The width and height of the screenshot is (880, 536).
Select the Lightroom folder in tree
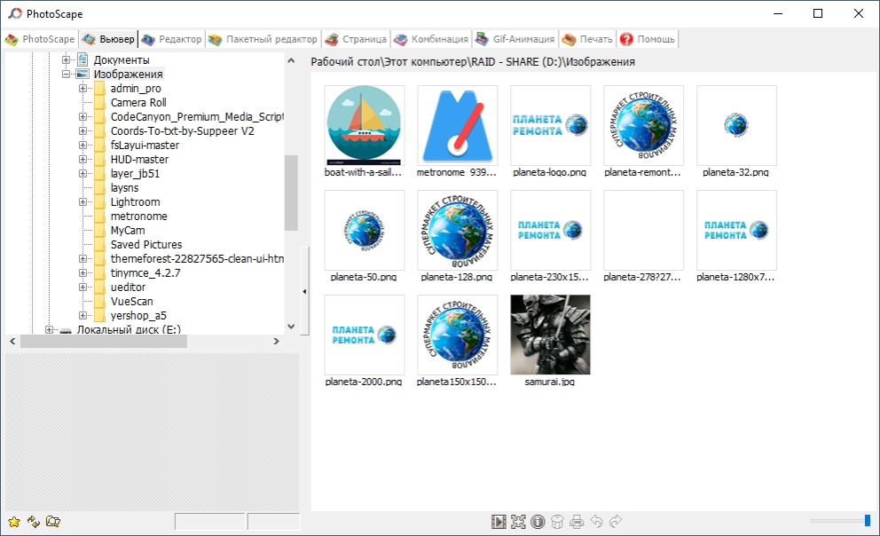pyautogui.click(x=135, y=202)
